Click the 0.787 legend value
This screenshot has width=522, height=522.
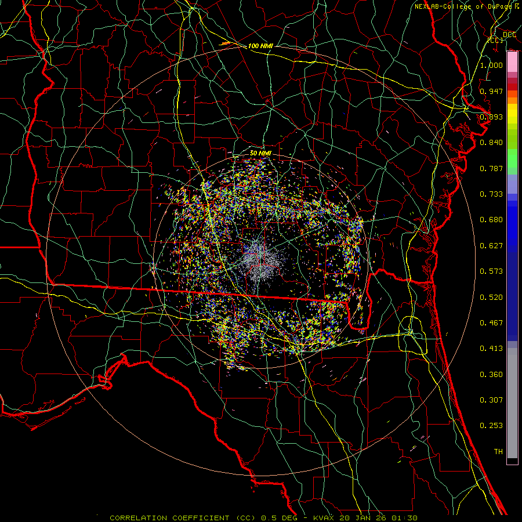[x=491, y=168]
